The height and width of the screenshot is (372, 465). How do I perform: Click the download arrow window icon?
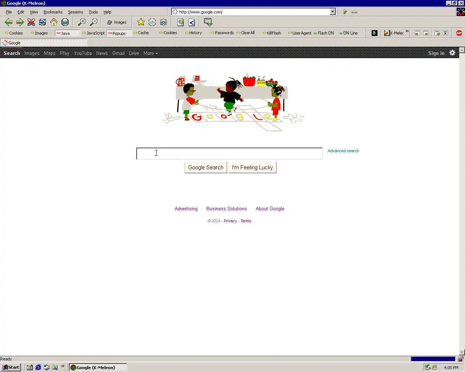(208, 22)
